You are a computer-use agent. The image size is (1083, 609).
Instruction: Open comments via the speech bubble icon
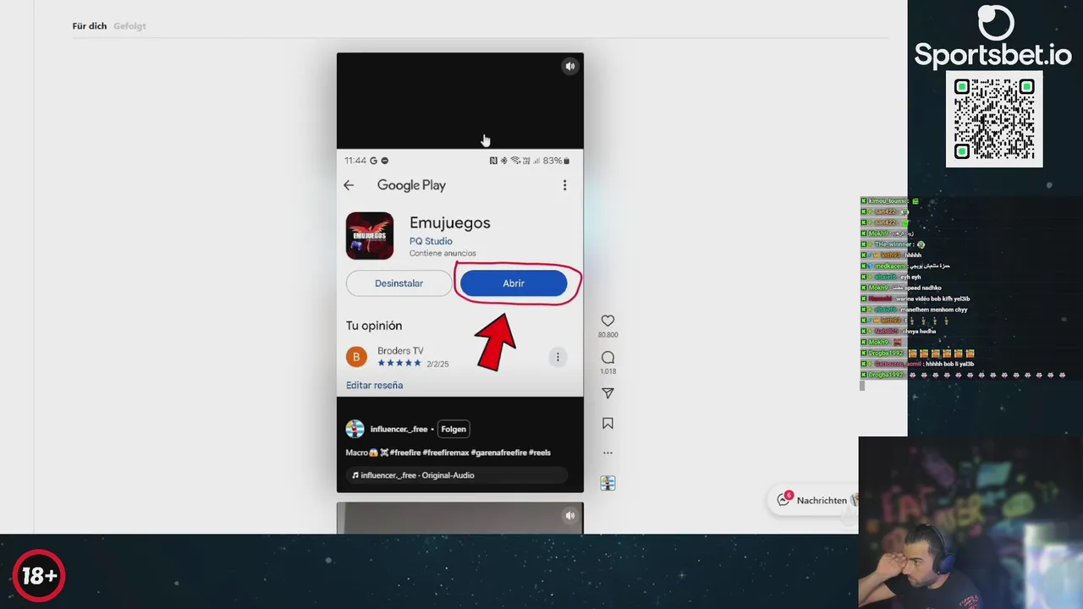click(607, 358)
